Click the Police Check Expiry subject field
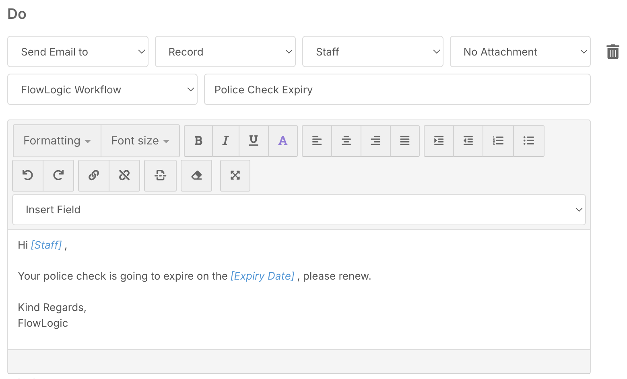Screen dimensions: 627x379 (x=397, y=90)
